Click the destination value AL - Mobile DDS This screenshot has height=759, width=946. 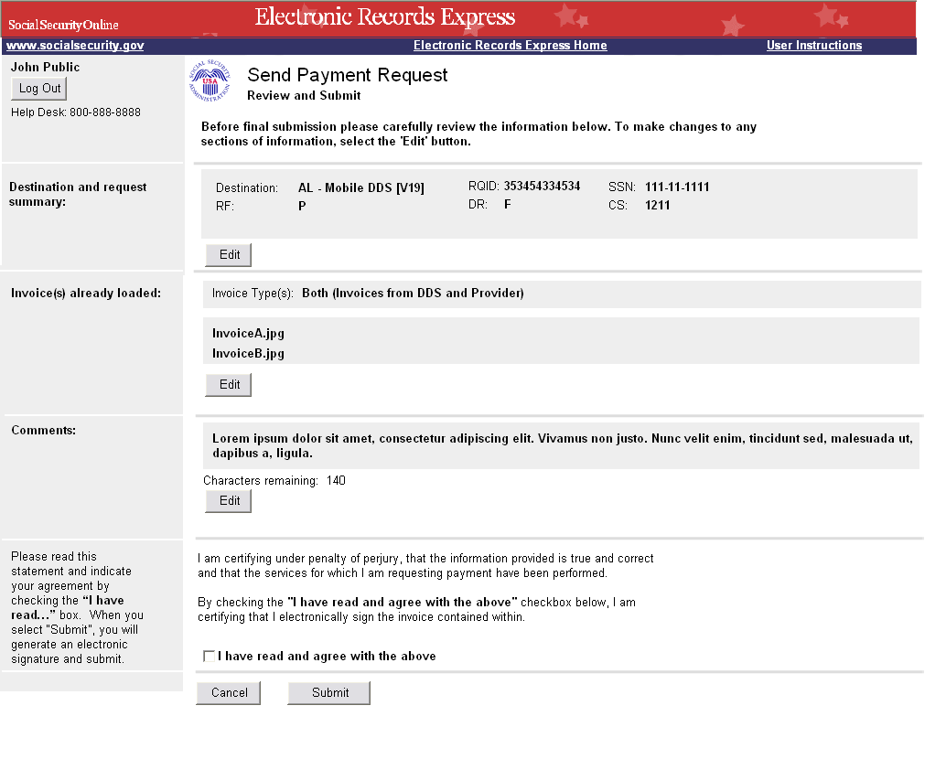pyautogui.click(x=360, y=188)
